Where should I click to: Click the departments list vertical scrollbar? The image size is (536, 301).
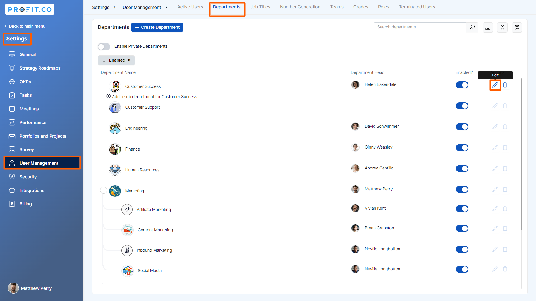pyautogui.click(x=521, y=155)
